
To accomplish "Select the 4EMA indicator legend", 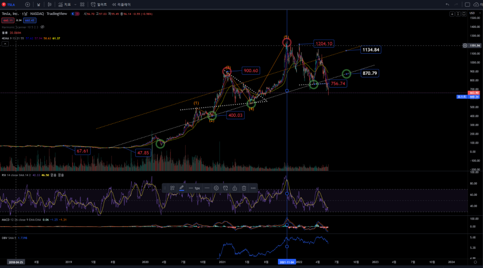I will point(12,38).
